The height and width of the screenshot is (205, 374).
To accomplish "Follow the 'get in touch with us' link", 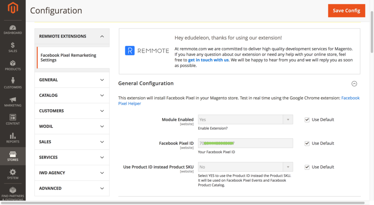I will (x=208, y=60).
